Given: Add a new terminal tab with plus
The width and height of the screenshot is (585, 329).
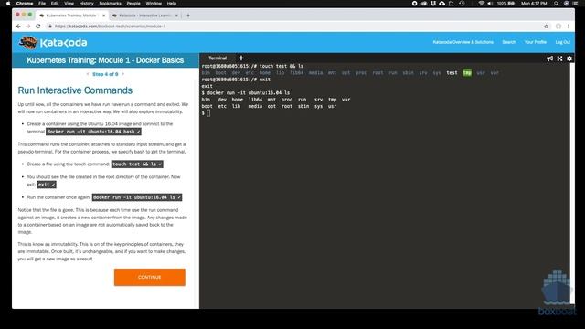Looking at the screenshot, I should click(241, 58).
